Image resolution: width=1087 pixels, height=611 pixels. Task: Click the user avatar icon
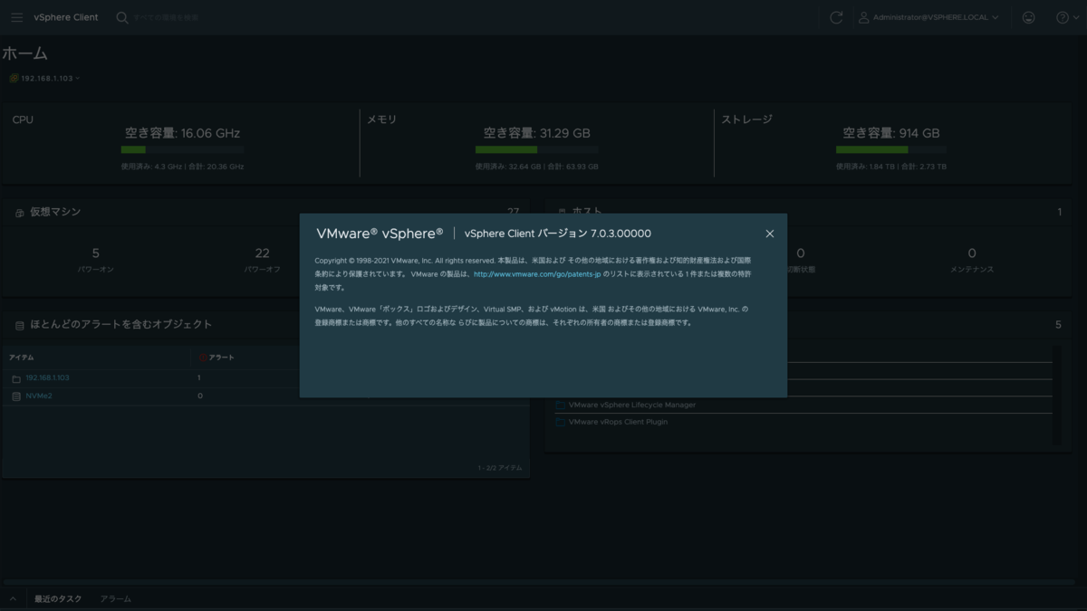click(x=864, y=17)
